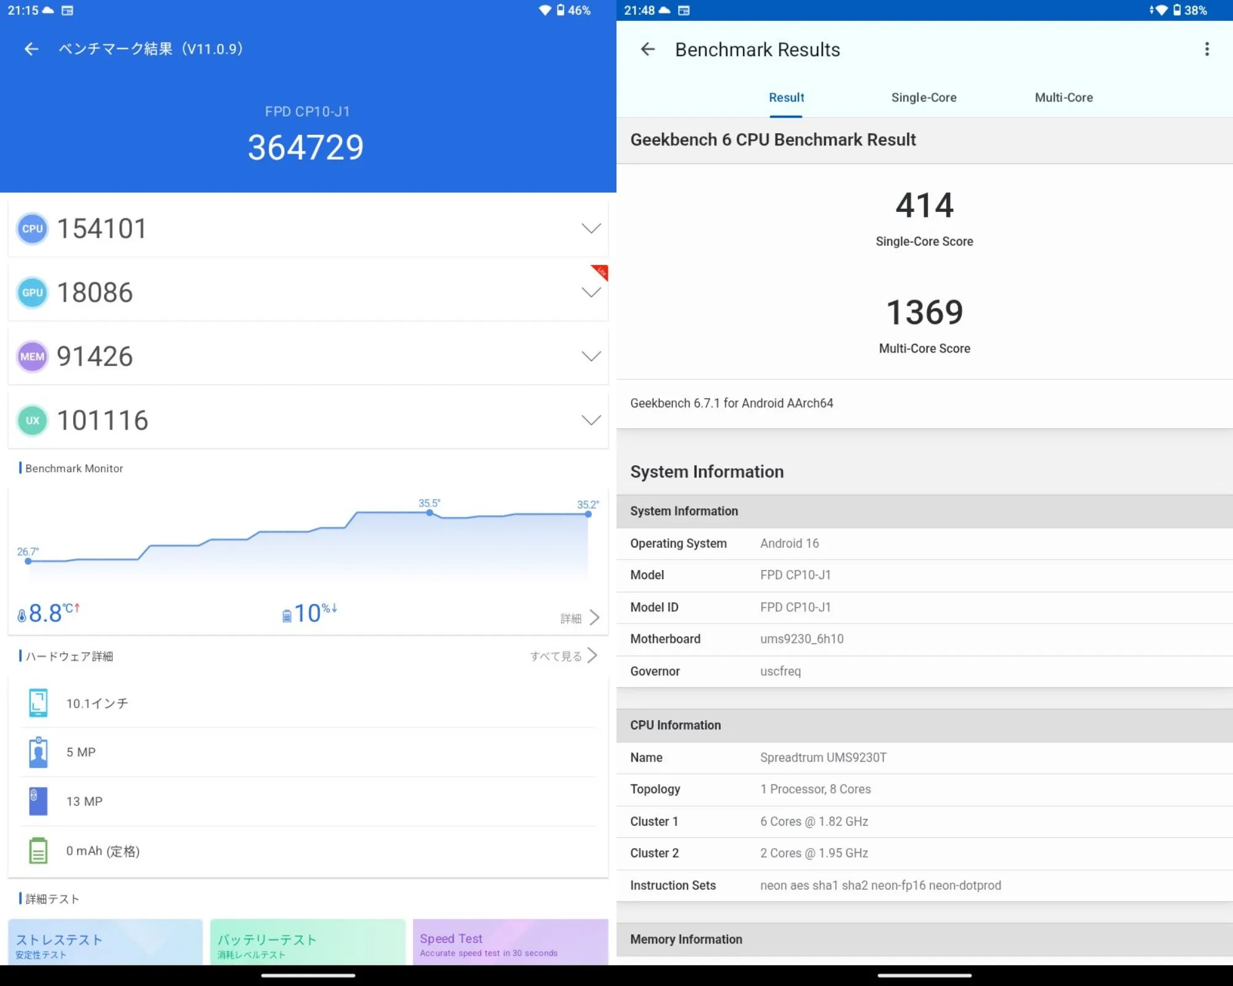Expand the MEM score 91426 details

591,357
